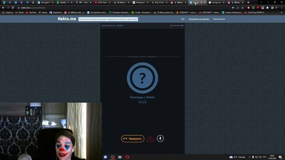Image resolution: width=285 pixels, height=160 pixels.
Task: Switch to the Buy 13 tab
Action: pos(159,3)
